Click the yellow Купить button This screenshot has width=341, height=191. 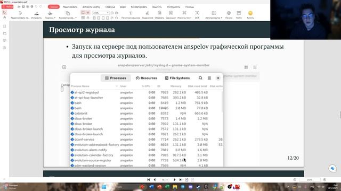point(250,15)
